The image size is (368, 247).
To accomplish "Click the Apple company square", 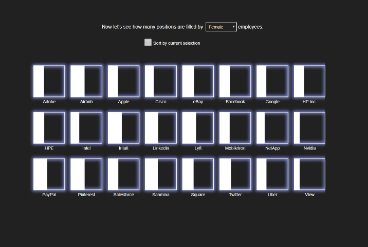I will click(123, 82).
